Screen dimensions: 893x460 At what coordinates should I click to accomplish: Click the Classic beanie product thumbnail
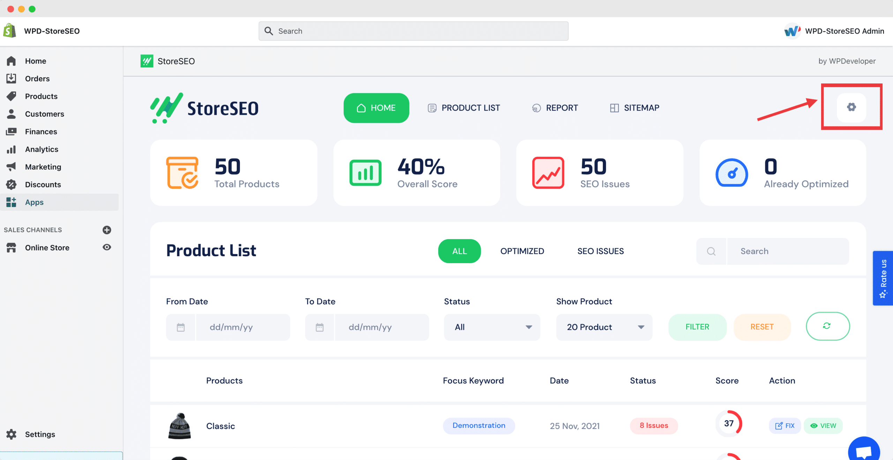[x=180, y=426]
